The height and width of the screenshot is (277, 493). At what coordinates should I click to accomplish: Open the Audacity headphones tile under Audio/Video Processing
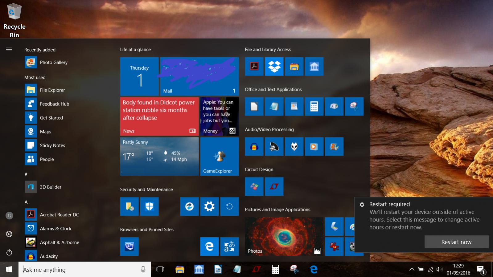point(254,146)
